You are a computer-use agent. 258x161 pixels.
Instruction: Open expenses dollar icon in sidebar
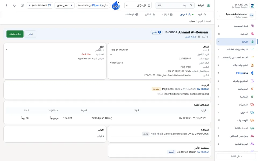(x=252, y=89)
